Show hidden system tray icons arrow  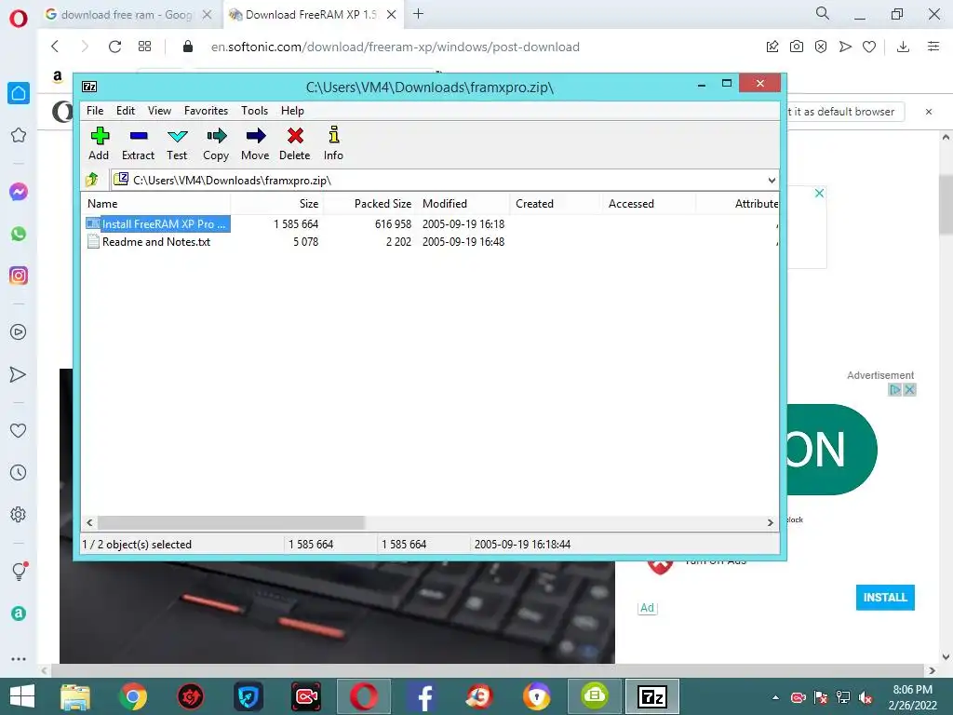pyautogui.click(x=775, y=697)
